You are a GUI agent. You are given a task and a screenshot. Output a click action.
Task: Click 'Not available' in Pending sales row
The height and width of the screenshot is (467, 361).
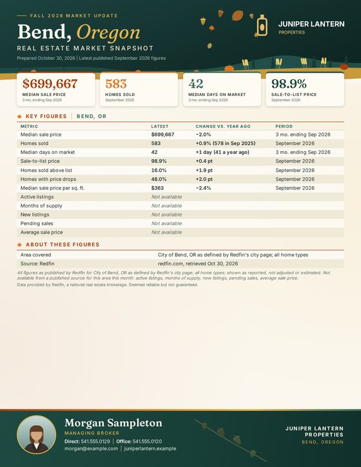166,224
